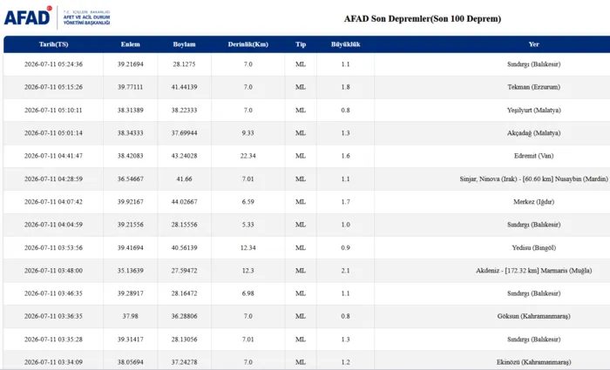Click longitude value 44.02667
Screen dimensions: 610x370
coord(184,202)
